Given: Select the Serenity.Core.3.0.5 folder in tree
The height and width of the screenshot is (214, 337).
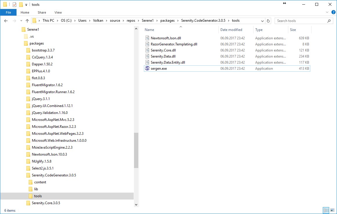Looking at the screenshot, I should pyautogui.click(x=46, y=203).
